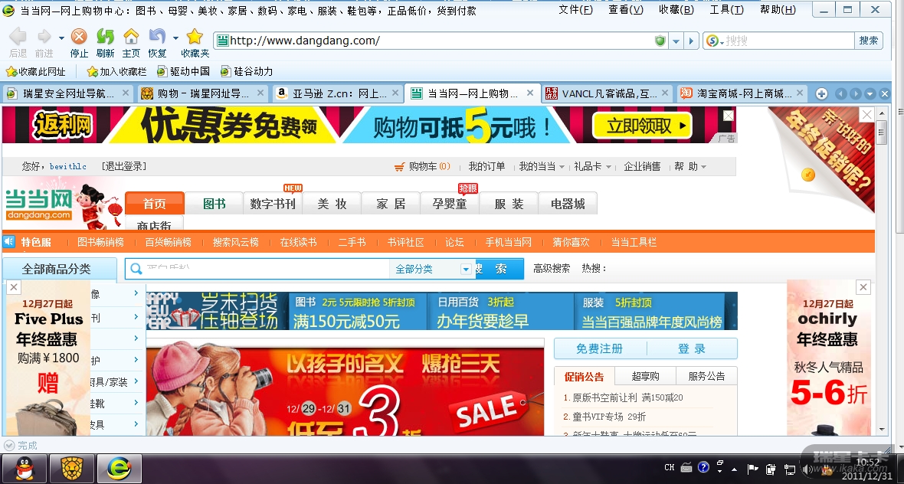Open the 以孩子的名义 sale banner
Screen dimensions: 904x484
tap(345, 392)
